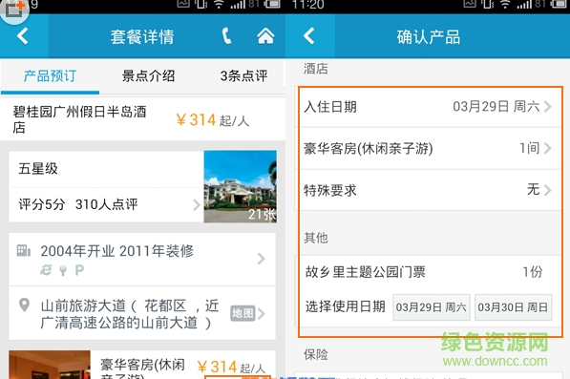Tap the 11:20 clock in the status bar

307,5
